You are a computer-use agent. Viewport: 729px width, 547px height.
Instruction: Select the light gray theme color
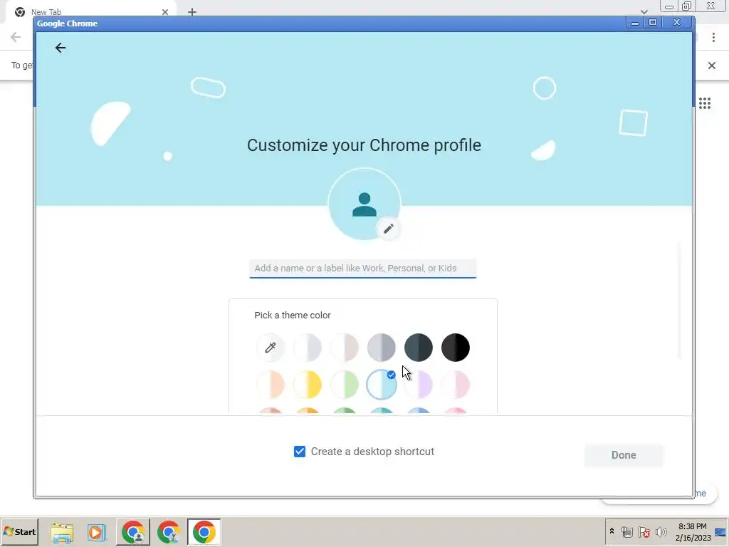tap(308, 348)
